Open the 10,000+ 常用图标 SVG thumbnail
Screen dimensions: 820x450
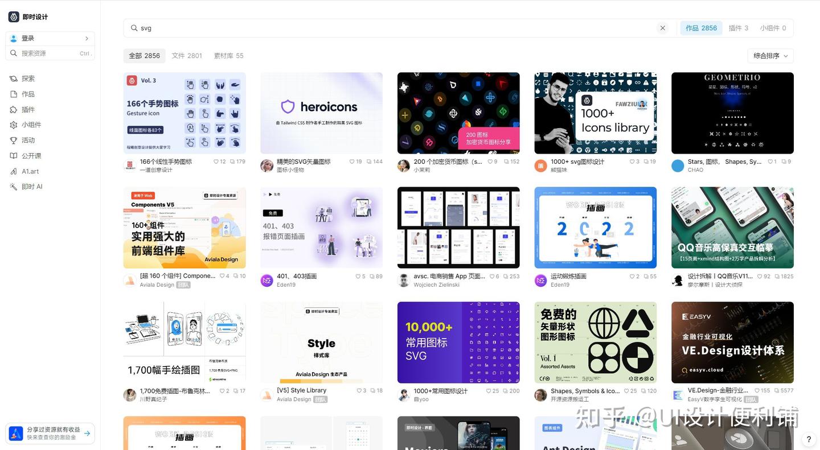point(458,342)
